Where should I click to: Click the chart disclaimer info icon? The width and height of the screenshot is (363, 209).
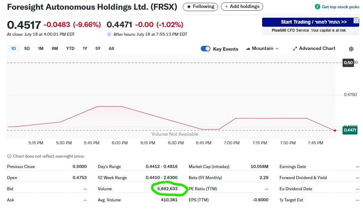[9, 156]
